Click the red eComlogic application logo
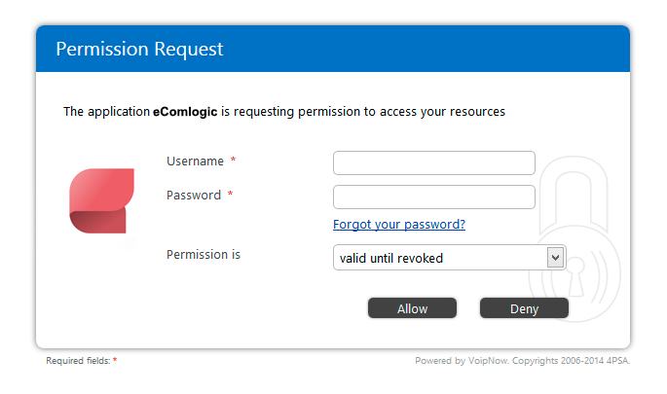This screenshot has width=667, height=394. point(101,200)
